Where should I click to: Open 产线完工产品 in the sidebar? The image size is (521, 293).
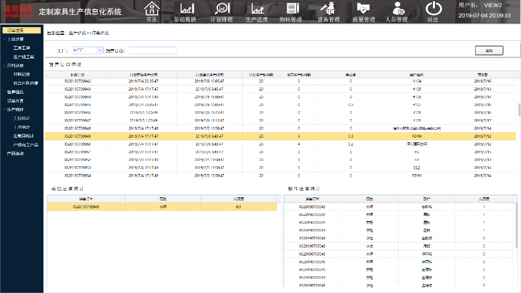26,145
